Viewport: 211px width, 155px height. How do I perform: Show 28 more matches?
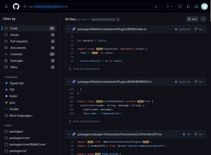pos(86,122)
